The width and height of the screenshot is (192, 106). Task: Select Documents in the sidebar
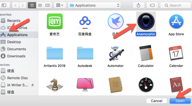tap(19, 49)
